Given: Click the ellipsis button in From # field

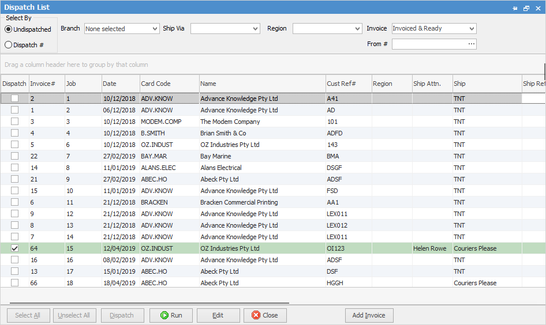Looking at the screenshot, I should pos(471,44).
